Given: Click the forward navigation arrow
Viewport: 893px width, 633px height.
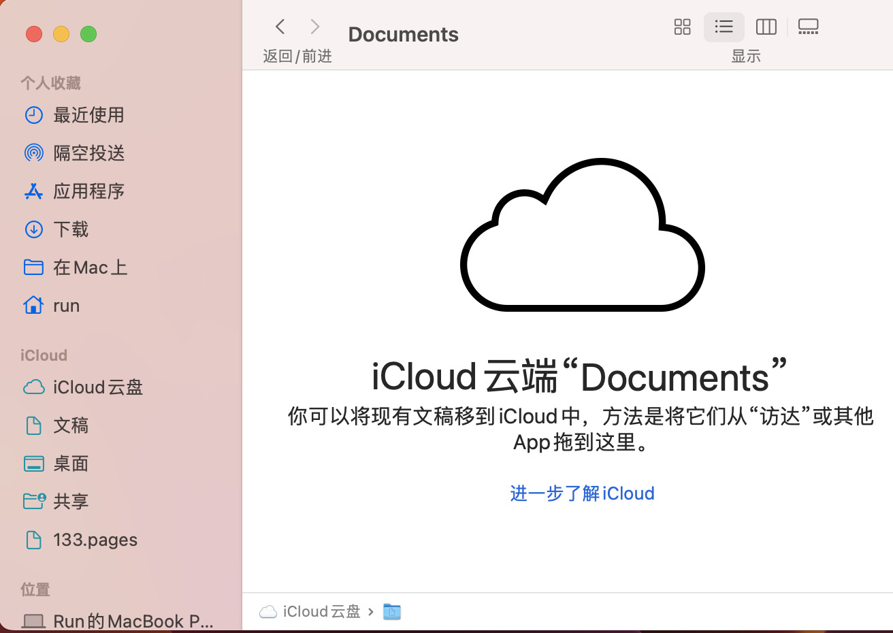Looking at the screenshot, I should [x=314, y=27].
